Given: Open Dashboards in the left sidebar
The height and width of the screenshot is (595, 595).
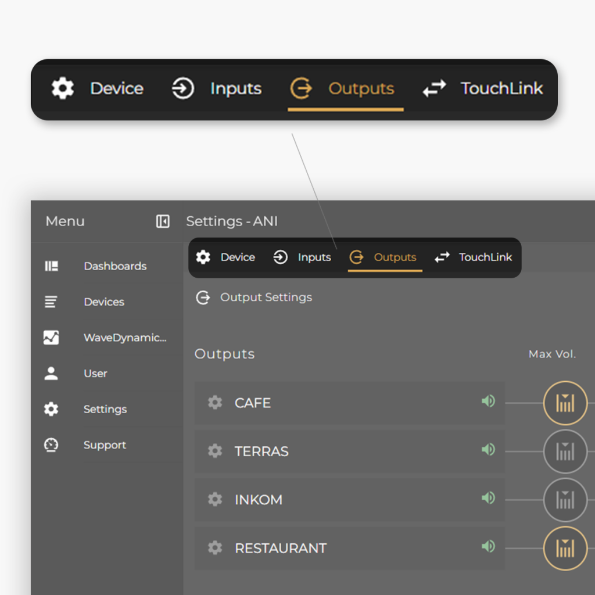Looking at the screenshot, I should 114,266.
